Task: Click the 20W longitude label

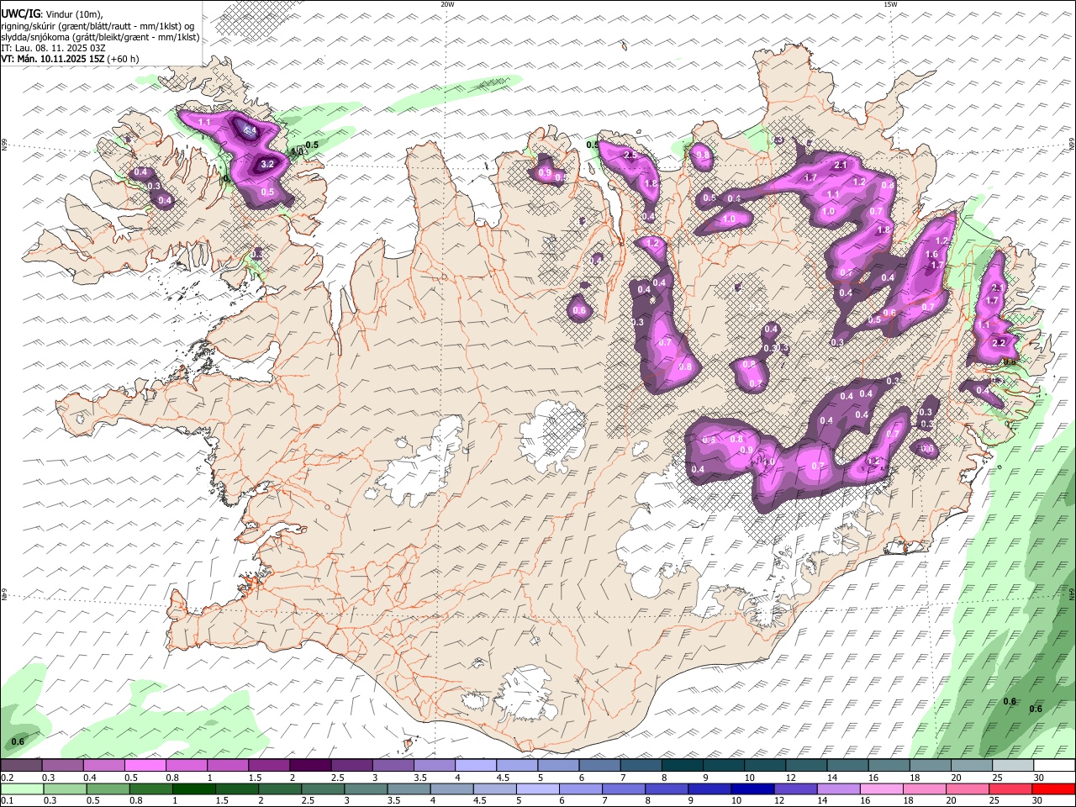Action: click(x=447, y=4)
